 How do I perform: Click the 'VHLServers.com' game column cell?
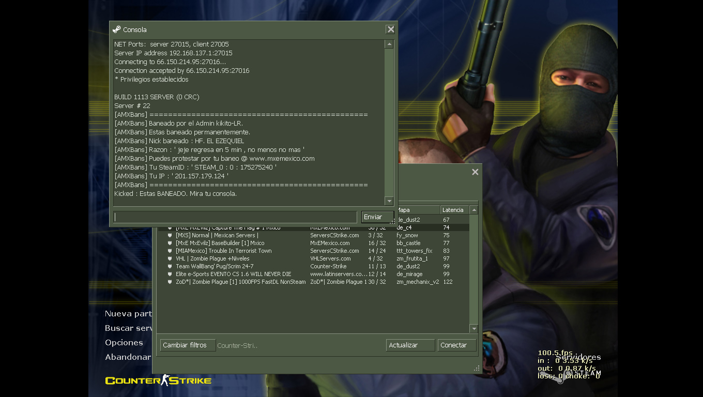point(330,258)
